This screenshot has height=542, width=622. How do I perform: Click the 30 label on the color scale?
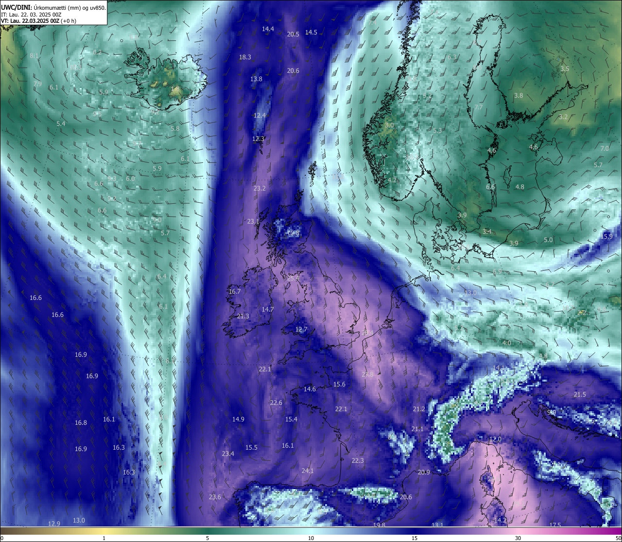click(518, 538)
